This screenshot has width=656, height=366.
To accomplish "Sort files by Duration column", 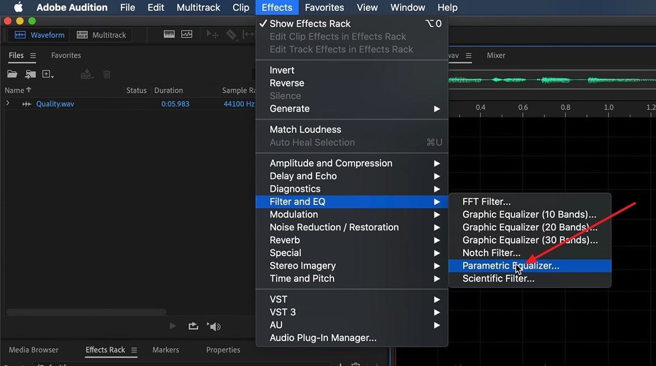I will tap(169, 90).
